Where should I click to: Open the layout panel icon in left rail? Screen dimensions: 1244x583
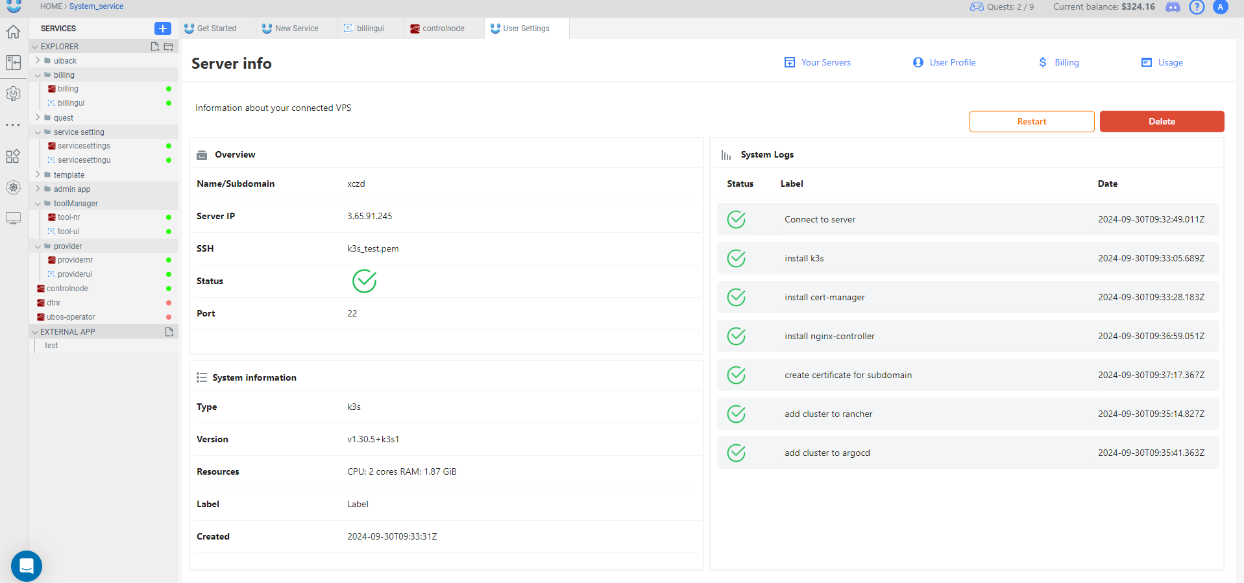click(13, 62)
